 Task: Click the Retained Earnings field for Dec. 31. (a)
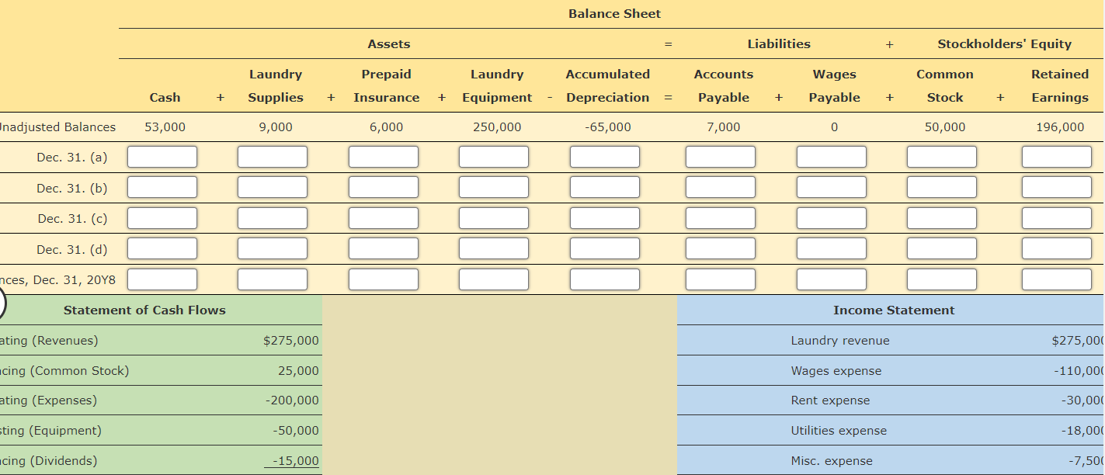click(1057, 156)
